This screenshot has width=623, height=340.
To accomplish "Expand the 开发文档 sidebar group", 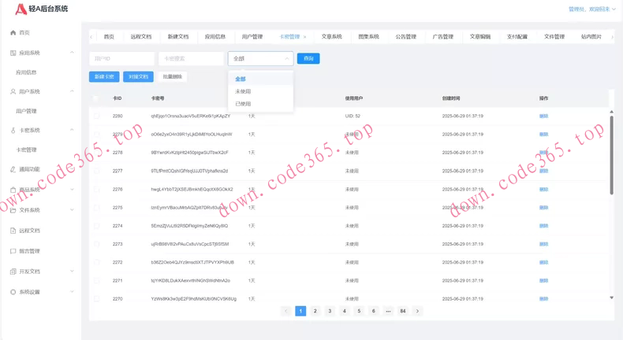I will pyautogui.click(x=72, y=272).
